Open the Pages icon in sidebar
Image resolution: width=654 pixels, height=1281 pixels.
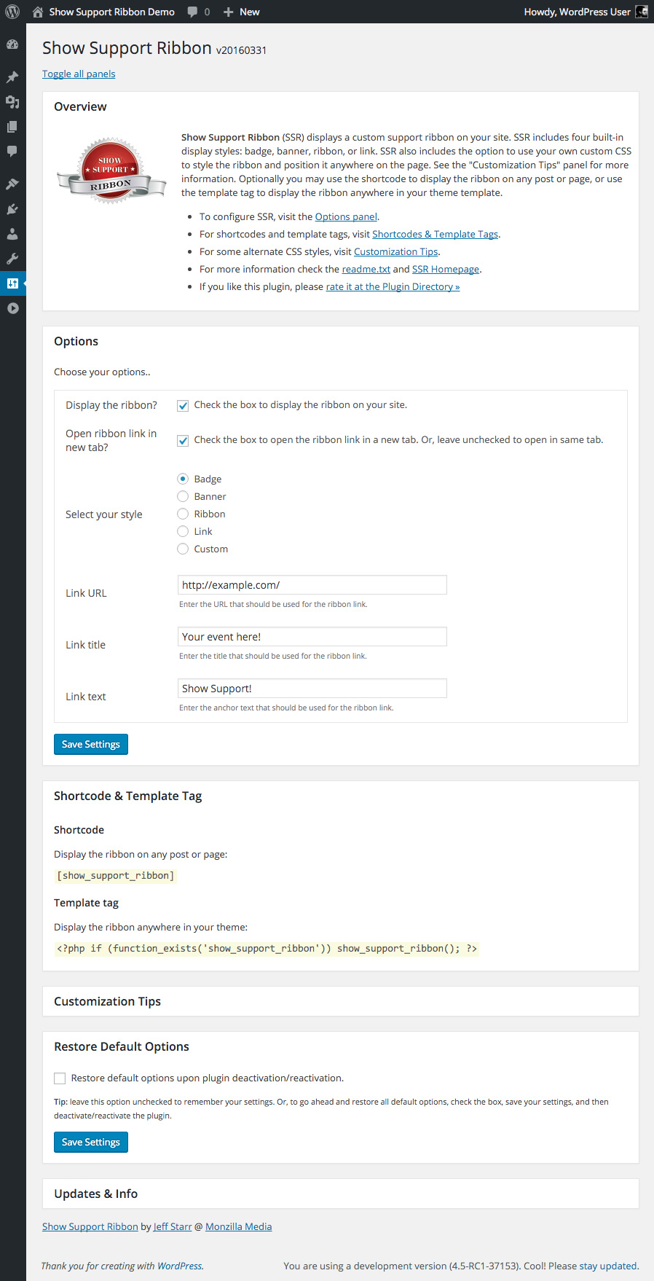[12, 127]
